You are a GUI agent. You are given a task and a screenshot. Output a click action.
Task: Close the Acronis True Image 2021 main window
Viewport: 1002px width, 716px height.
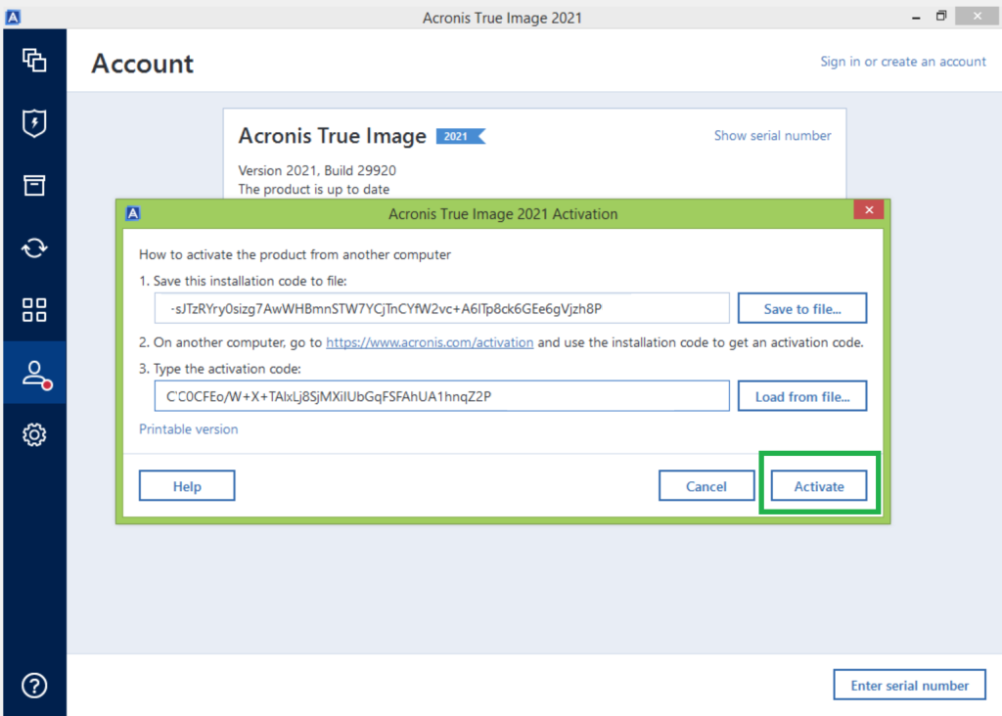[978, 17]
